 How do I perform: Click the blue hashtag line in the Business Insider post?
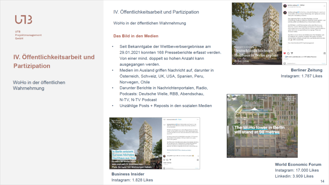click(x=179, y=150)
